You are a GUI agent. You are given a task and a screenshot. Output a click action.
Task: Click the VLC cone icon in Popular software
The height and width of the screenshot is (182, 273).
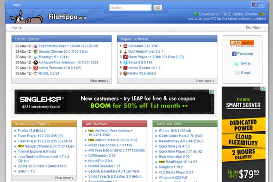click(x=125, y=52)
